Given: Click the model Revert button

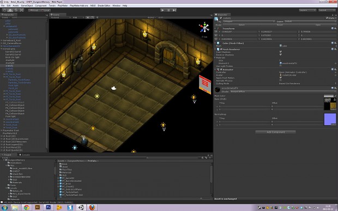Looking at the screenshot, I should 280,24.
